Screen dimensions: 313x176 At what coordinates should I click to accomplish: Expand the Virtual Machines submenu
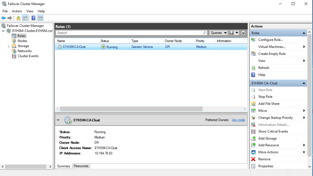coord(304,47)
